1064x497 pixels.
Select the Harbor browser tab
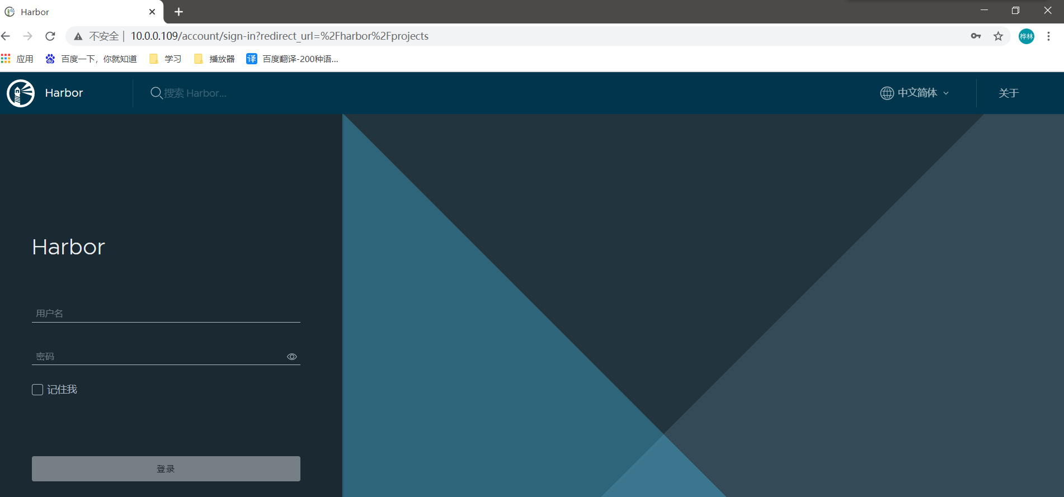coord(82,12)
